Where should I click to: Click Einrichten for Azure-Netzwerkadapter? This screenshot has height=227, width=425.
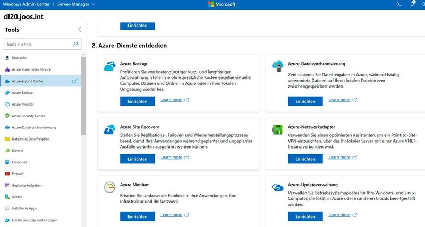pyautogui.click(x=305, y=159)
